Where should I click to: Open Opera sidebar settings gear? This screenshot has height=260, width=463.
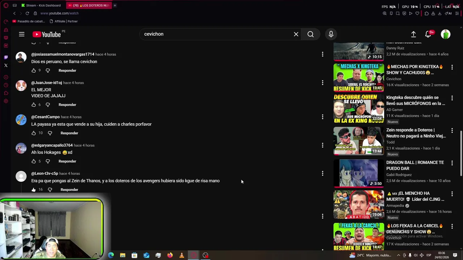(x=6, y=101)
